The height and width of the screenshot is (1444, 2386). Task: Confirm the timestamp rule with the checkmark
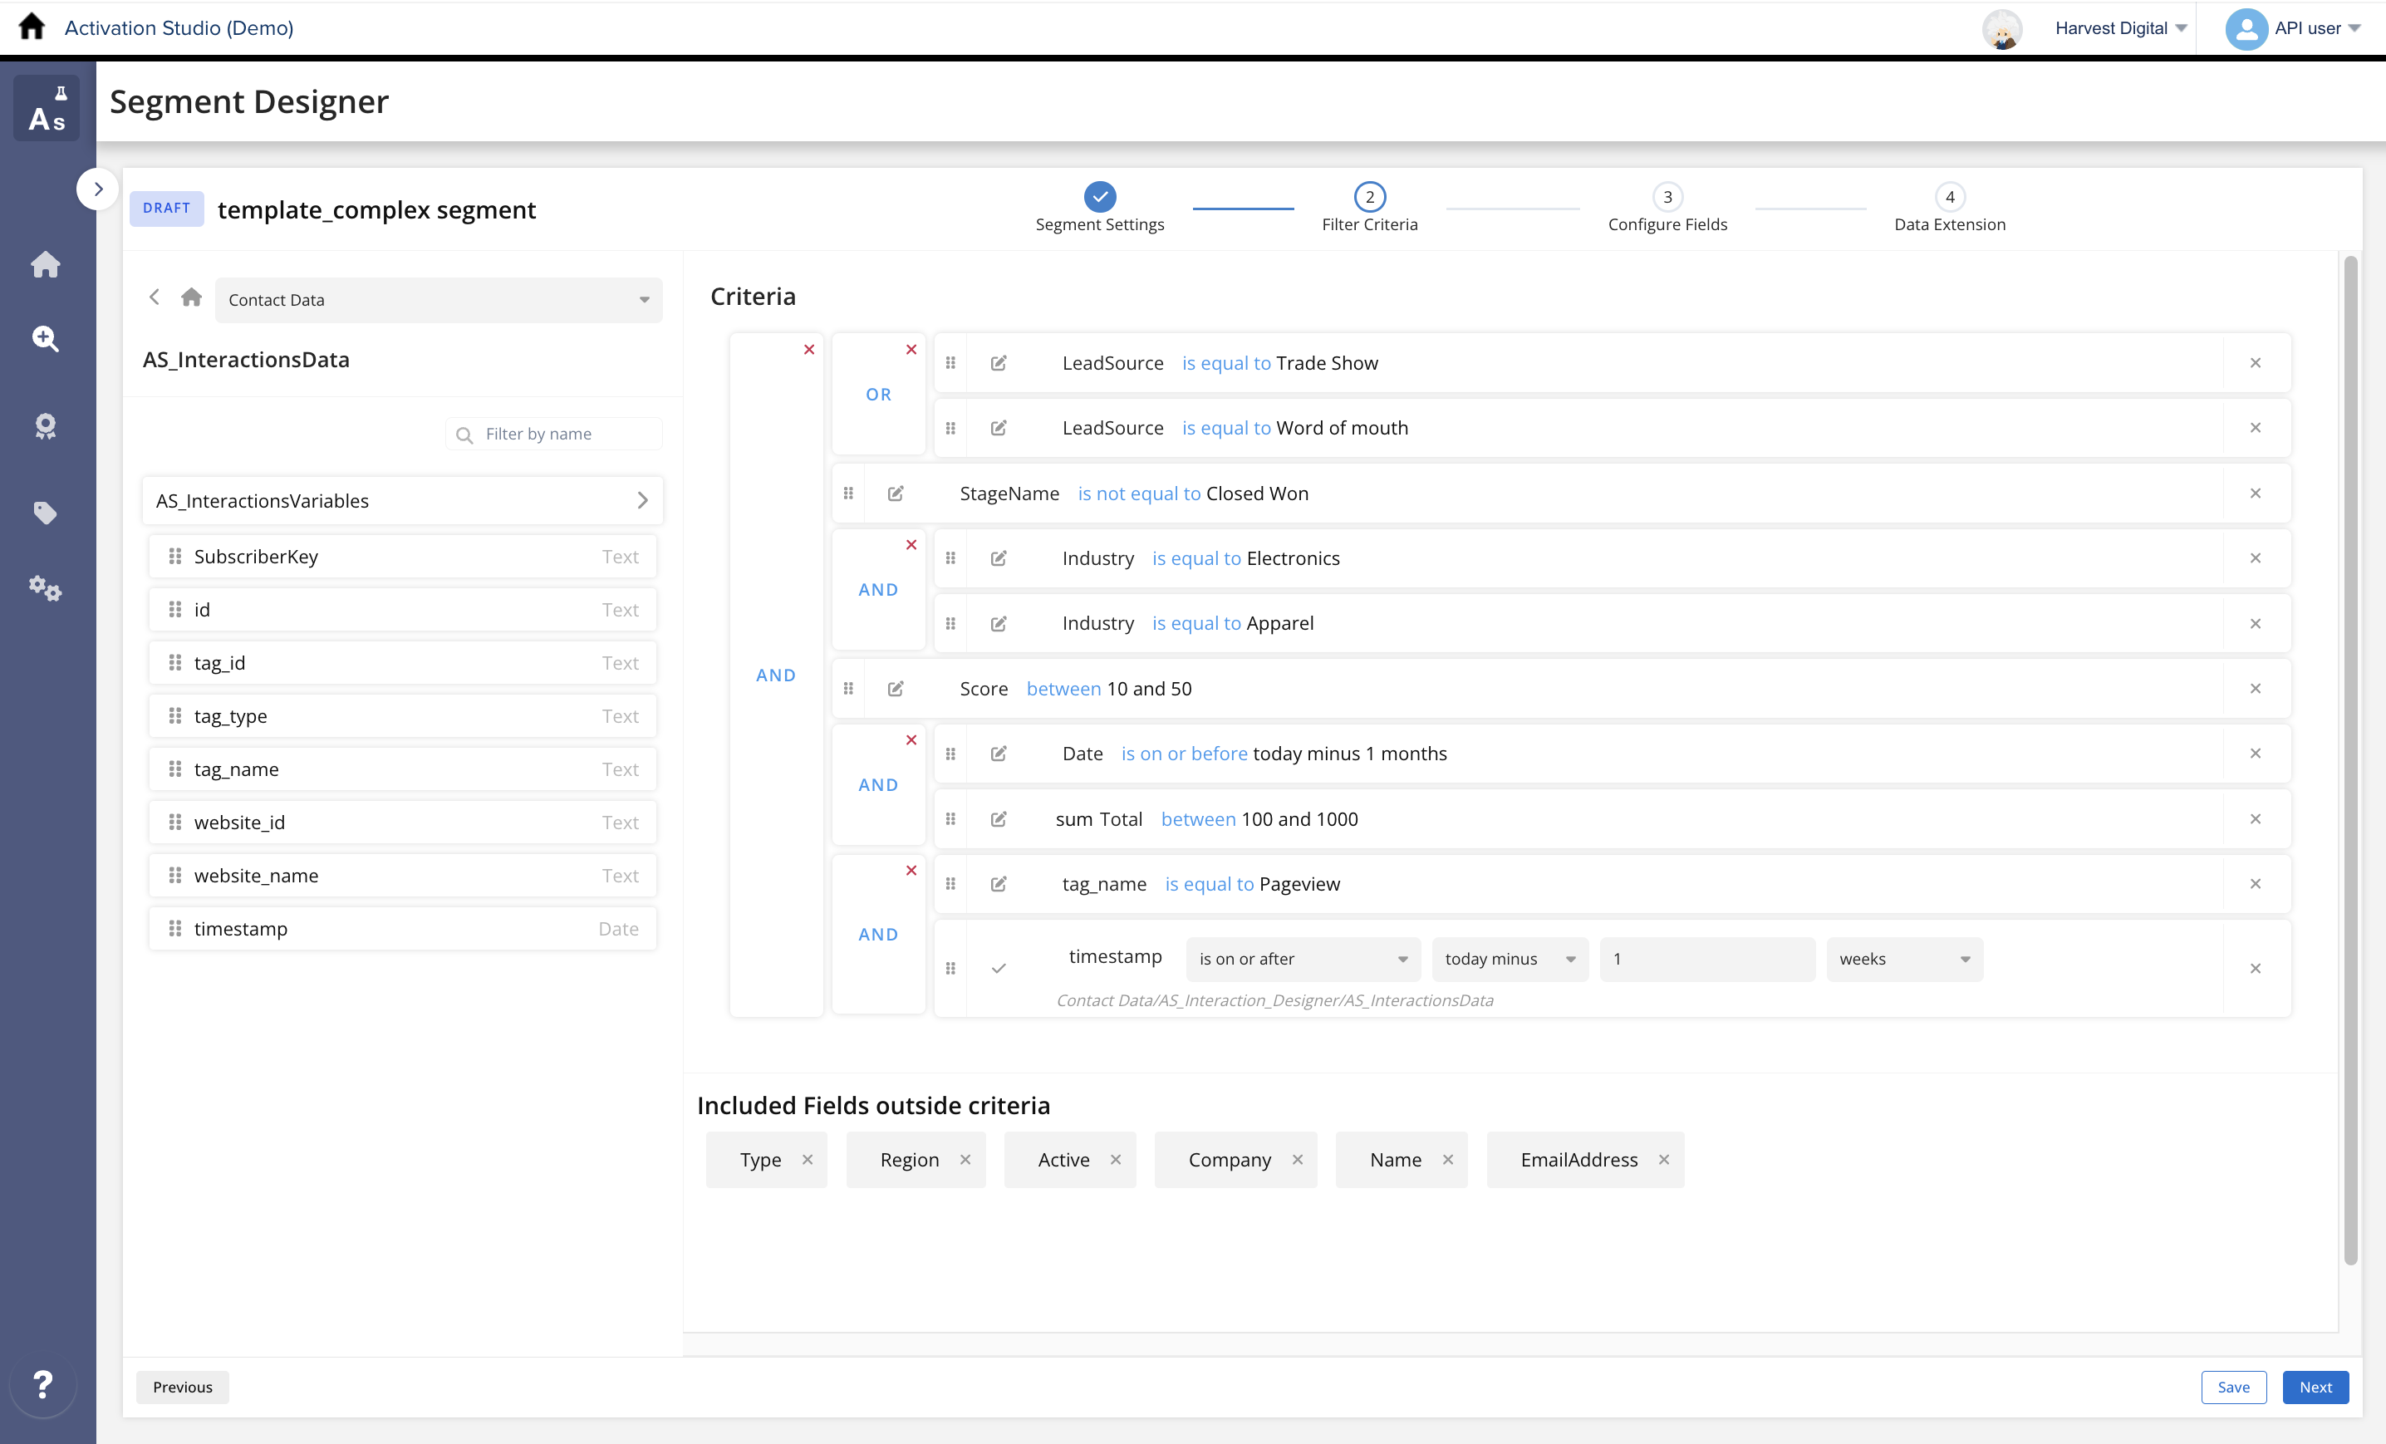click(999, 967)
